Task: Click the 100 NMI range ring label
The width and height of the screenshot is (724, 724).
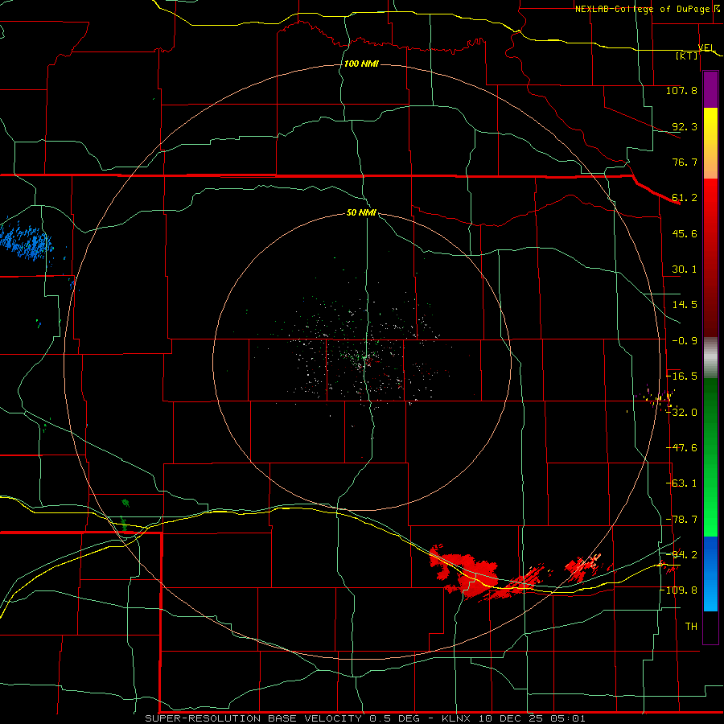Action: pos(361,64)
